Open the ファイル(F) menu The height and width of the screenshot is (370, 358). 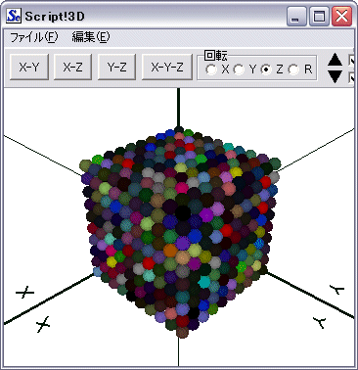34,37
